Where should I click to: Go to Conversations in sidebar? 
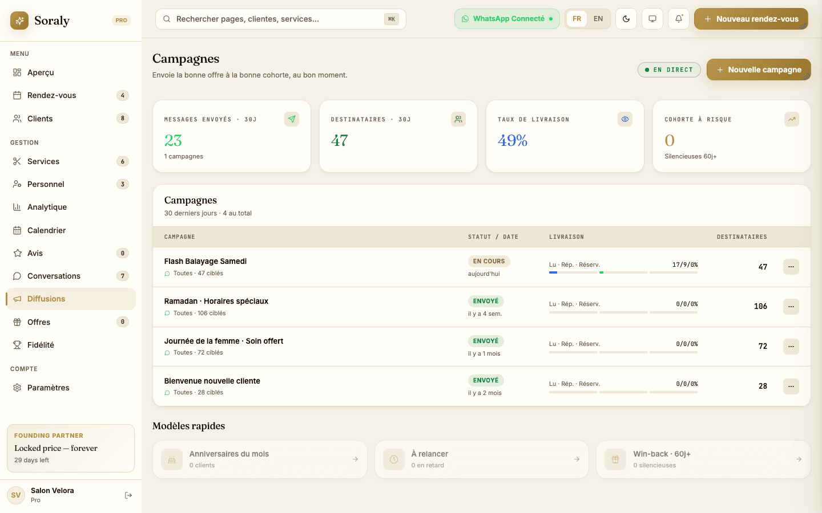54,276
